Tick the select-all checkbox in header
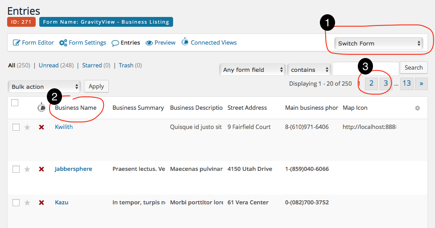The height and width of the screenshot is (228, 435). click(15, 103)
